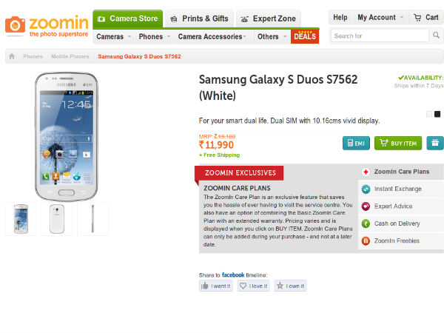
Task: Expand the Cameras dropdown menu
Action: click(x=113, y=36)
